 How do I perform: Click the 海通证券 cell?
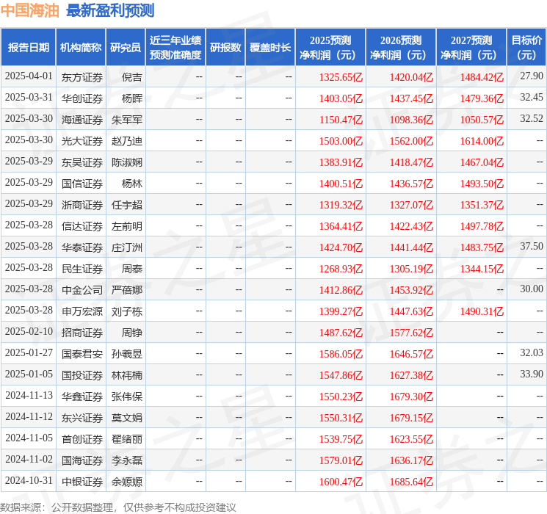click(82, 120)
